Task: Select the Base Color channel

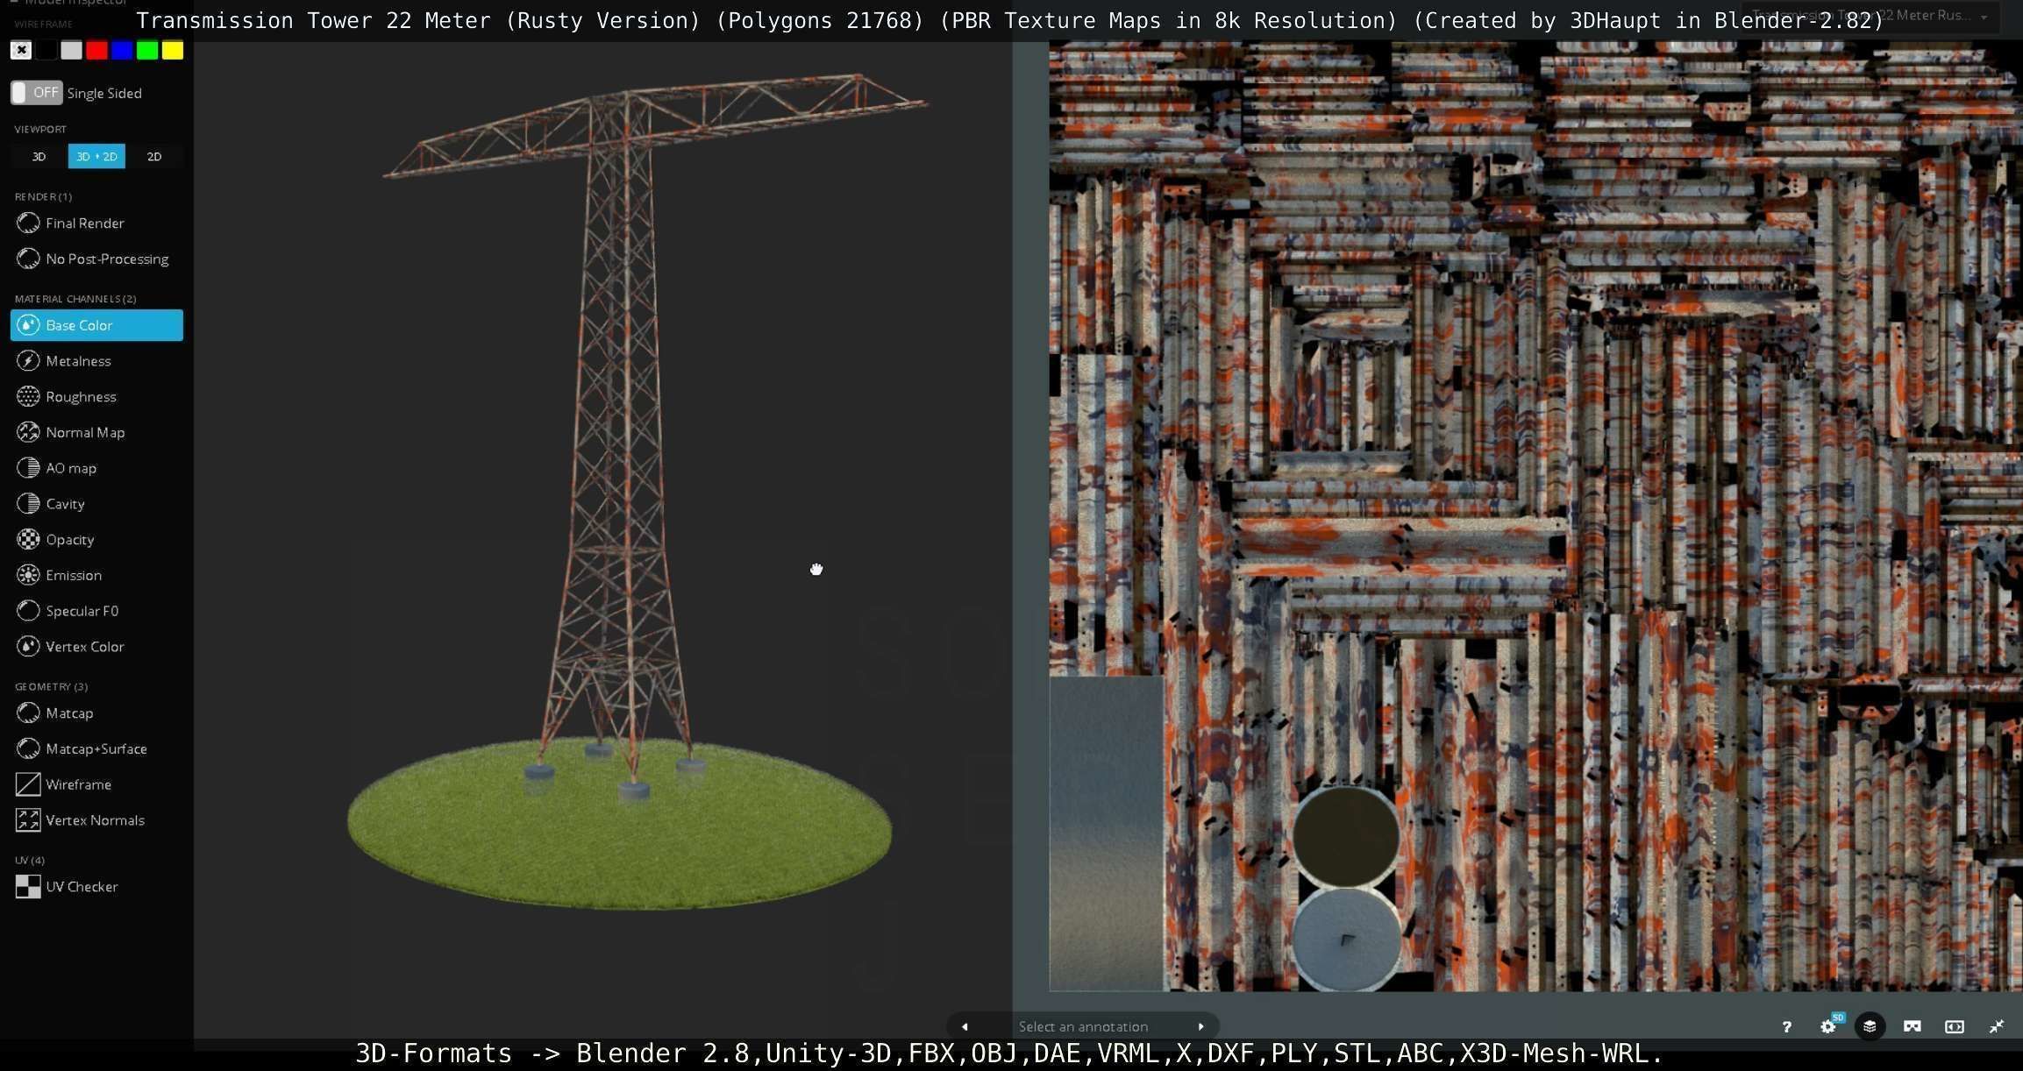Action: click(96, 325)
